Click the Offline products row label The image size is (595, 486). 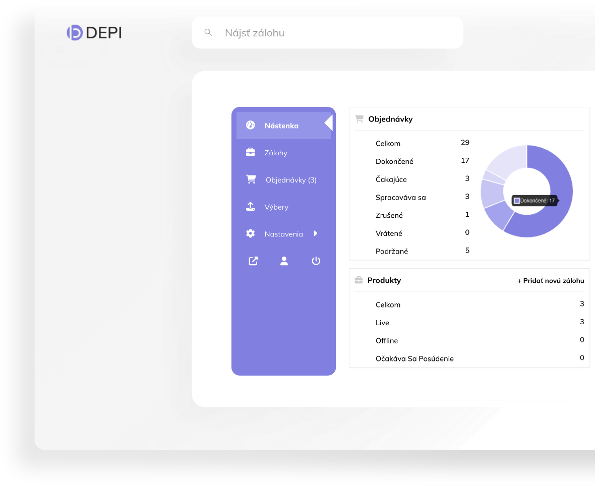(x=387, y=341)
